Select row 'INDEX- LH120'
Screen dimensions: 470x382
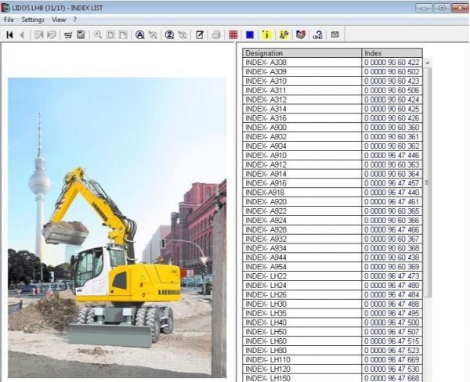click(x=332, y=369)
